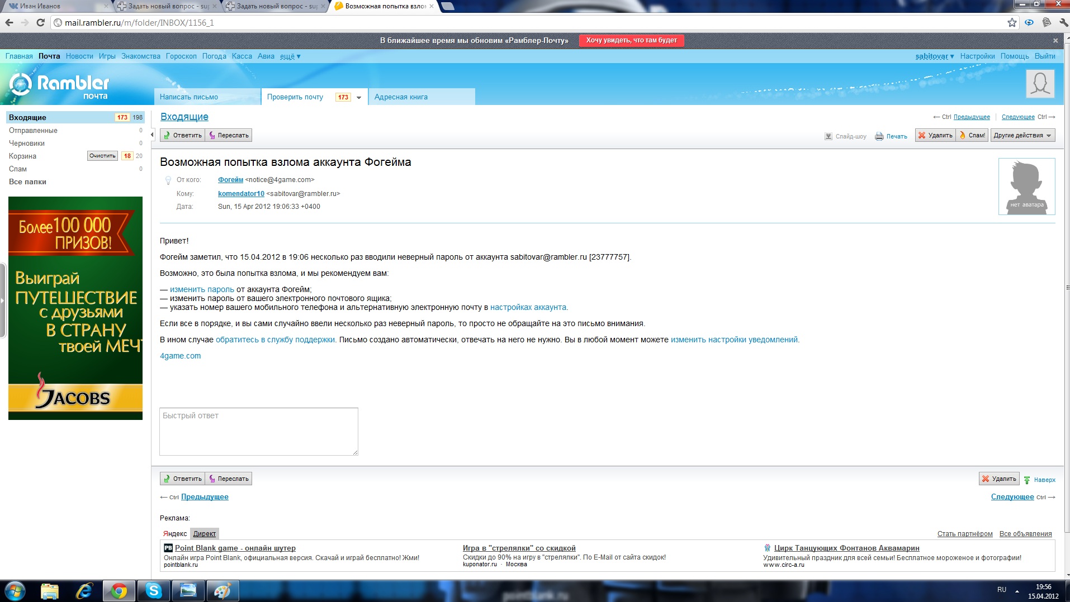
Task: Reply using the bottom Ответить button
Action: click(x=182, y=479)
